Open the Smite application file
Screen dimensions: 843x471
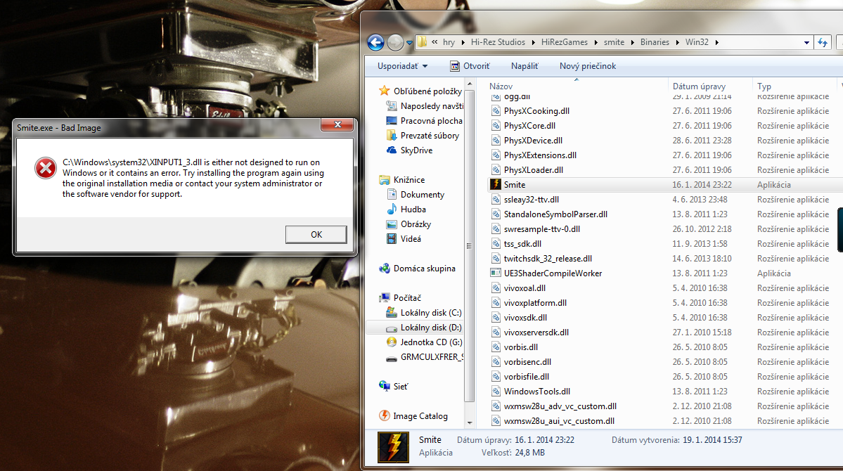pyautogui.click(x=514, y=185)
